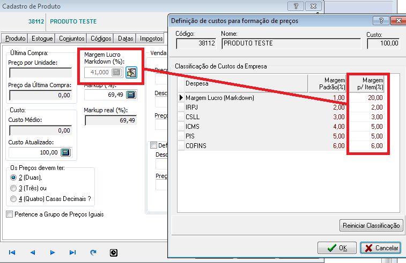Select 2 (Duas) decimal places option
406x263 pixels.
tap(13, 177)
